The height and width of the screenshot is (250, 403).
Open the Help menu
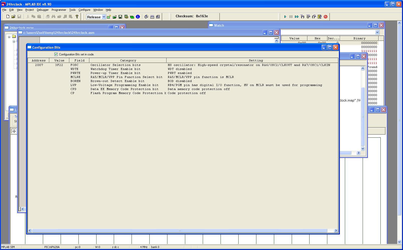click(109, 10)
